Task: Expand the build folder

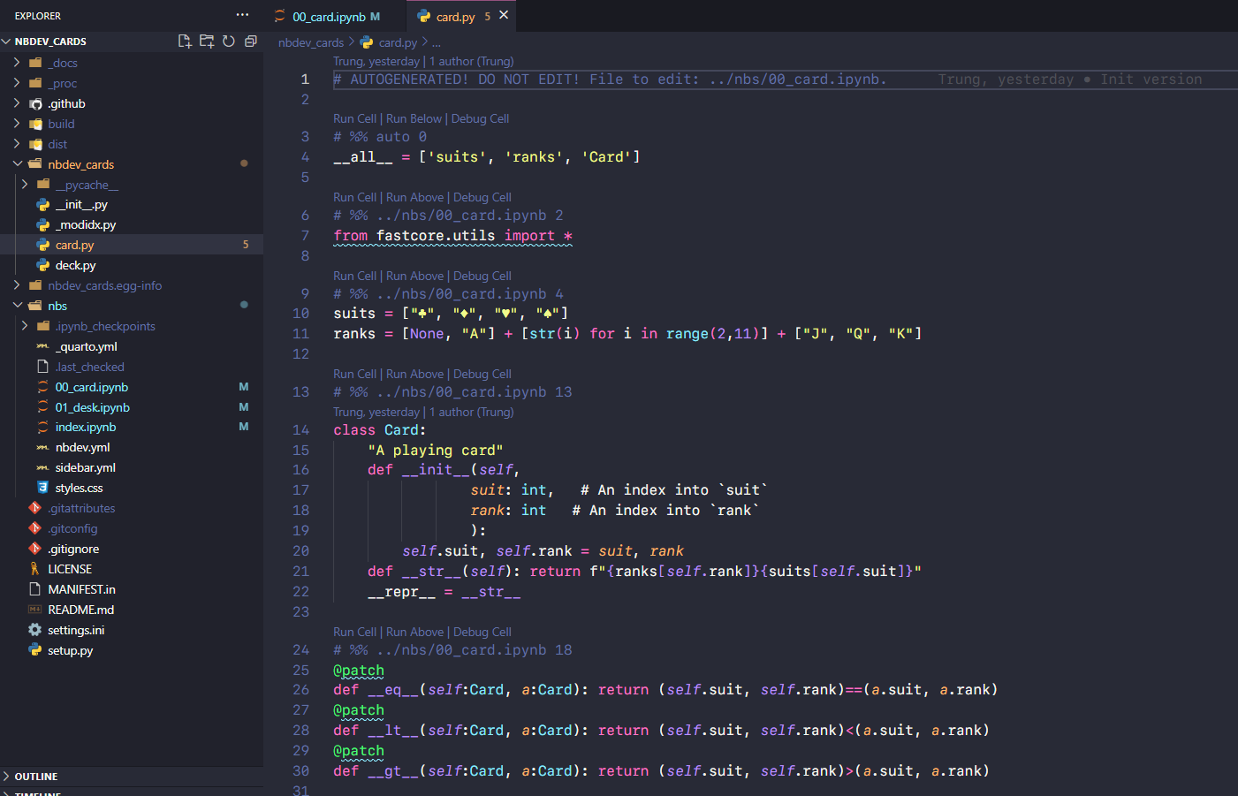Action: pyautogui.click(x=17, y=124)
